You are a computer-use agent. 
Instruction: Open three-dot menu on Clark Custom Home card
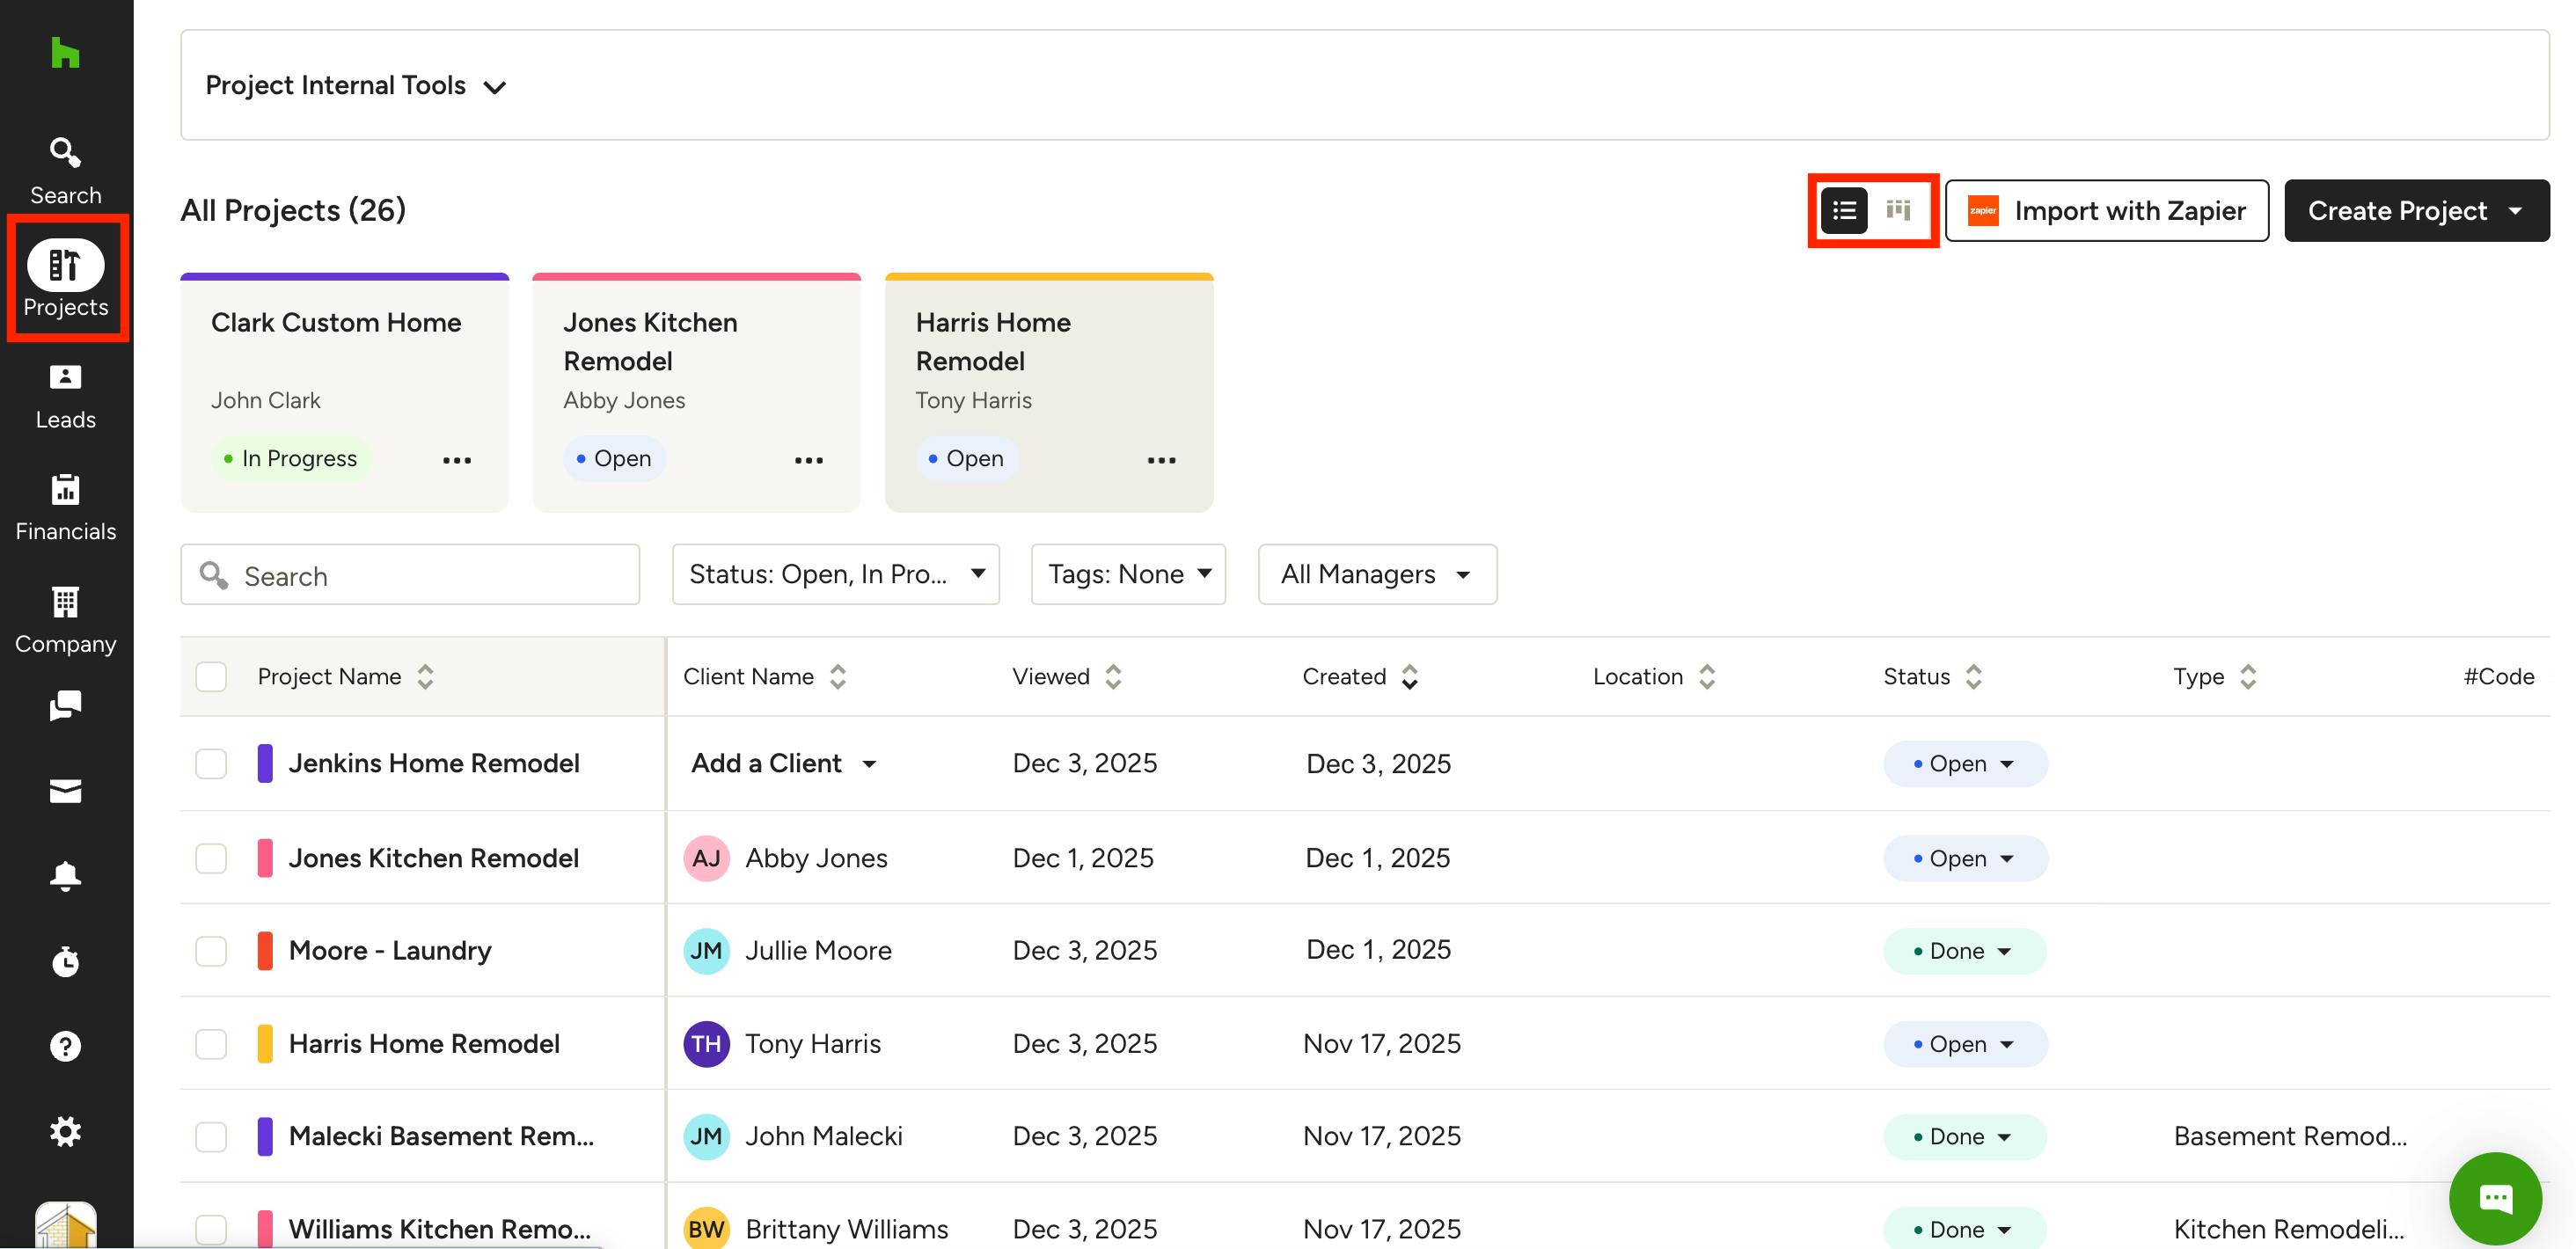coord(457,459)
